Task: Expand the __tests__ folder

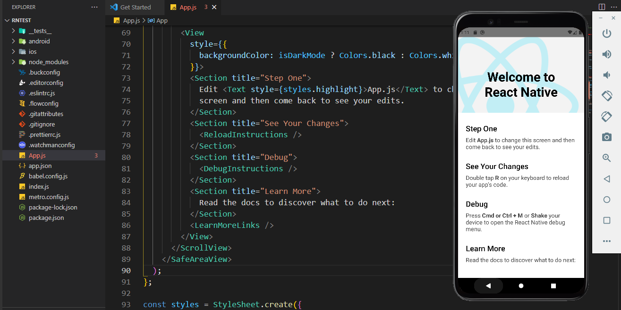Action: coord(14,31)
